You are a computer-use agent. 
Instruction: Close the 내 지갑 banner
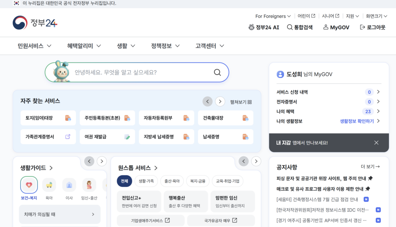tap(376, 143)
